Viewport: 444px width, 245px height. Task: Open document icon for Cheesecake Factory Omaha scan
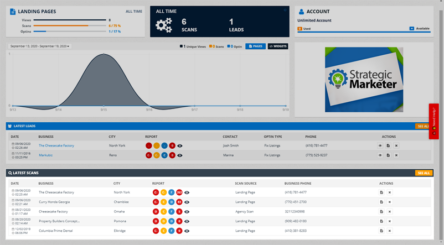pos(381,211)
